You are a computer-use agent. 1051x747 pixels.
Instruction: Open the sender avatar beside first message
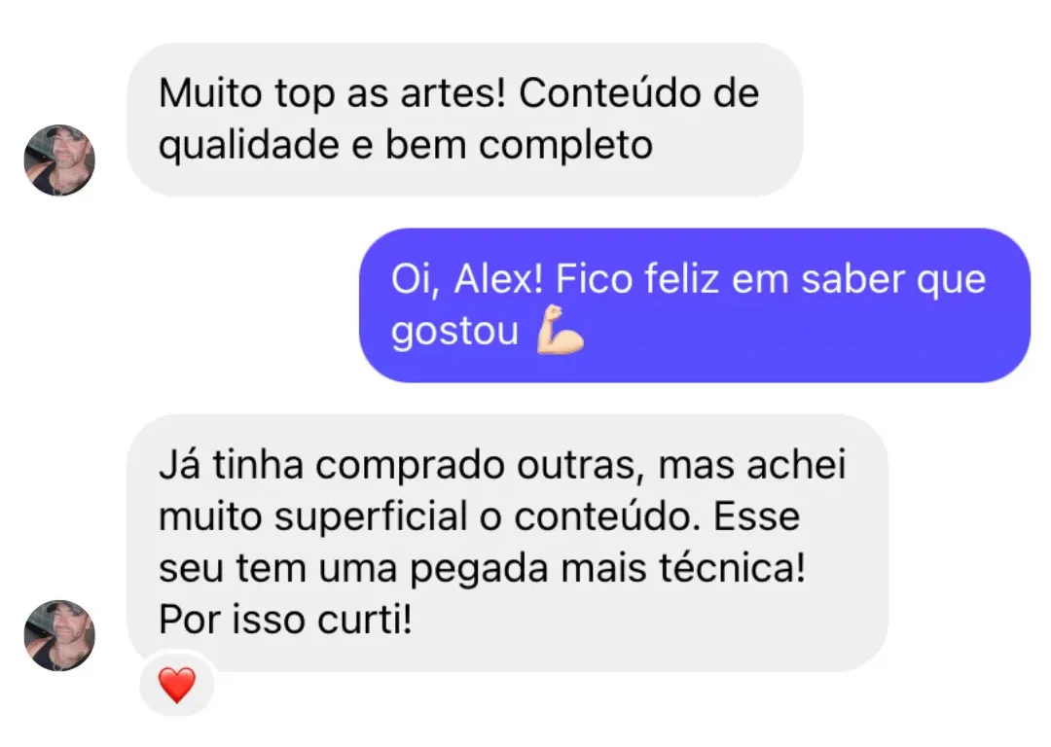pyautogui.click(x=59, y=160)
